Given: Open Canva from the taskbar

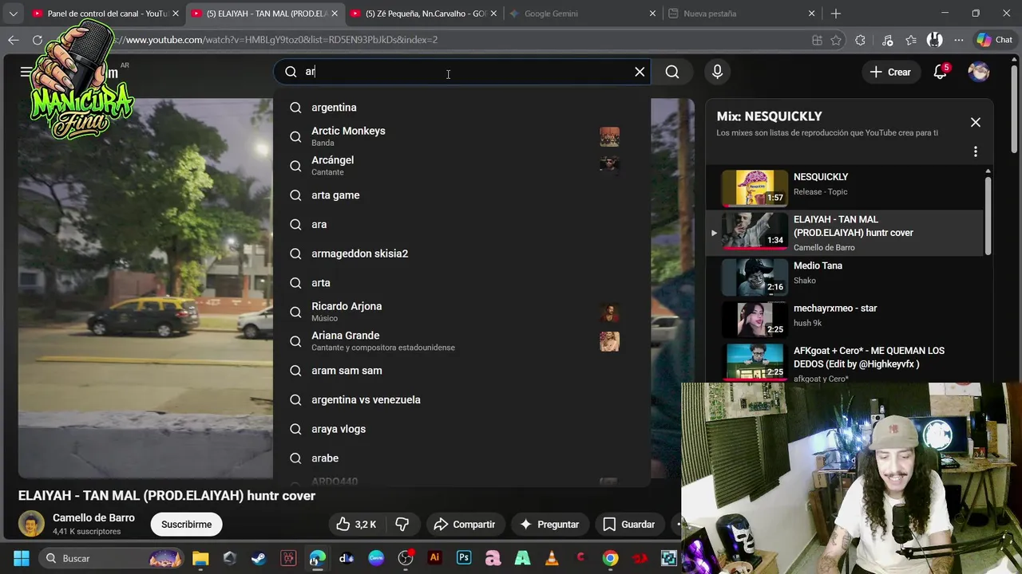Looking at the screenshot, I should click(376, 558).
